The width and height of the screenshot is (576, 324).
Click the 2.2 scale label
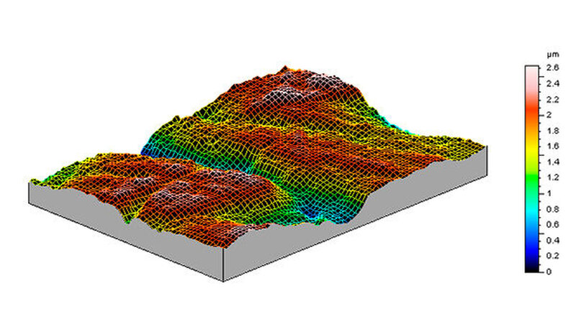[x=552, y=99]
